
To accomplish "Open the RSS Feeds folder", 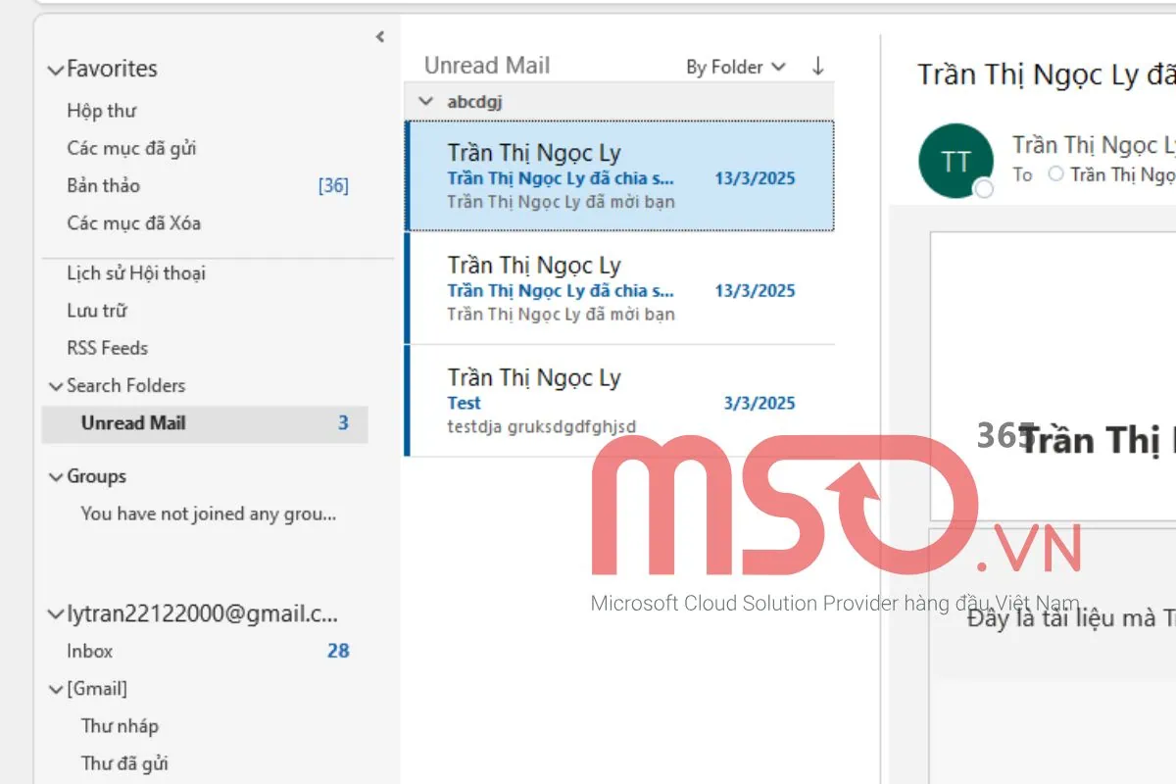I will pos(107,348).
